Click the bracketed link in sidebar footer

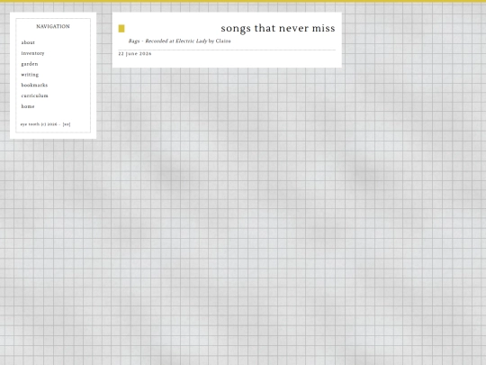point(67,124)
